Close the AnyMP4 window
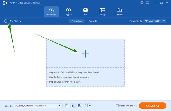 coord(167,3)
